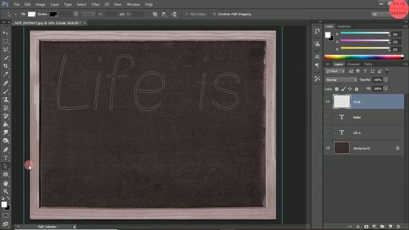Click path alignment icon in options bar
The width and height of the screenshot is (409, 230).
point(164,14)
